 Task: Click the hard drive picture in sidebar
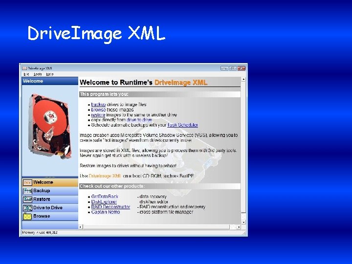[x=50, y=127]
